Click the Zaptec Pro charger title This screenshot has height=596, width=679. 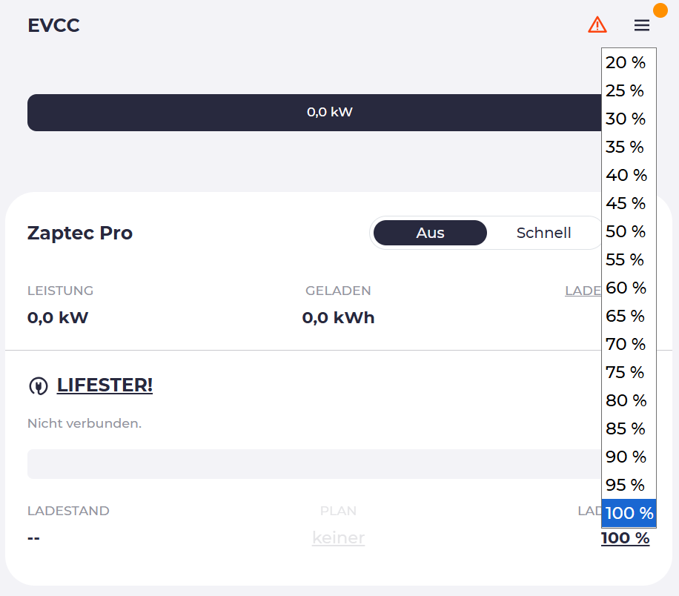(x=80, y=233)
